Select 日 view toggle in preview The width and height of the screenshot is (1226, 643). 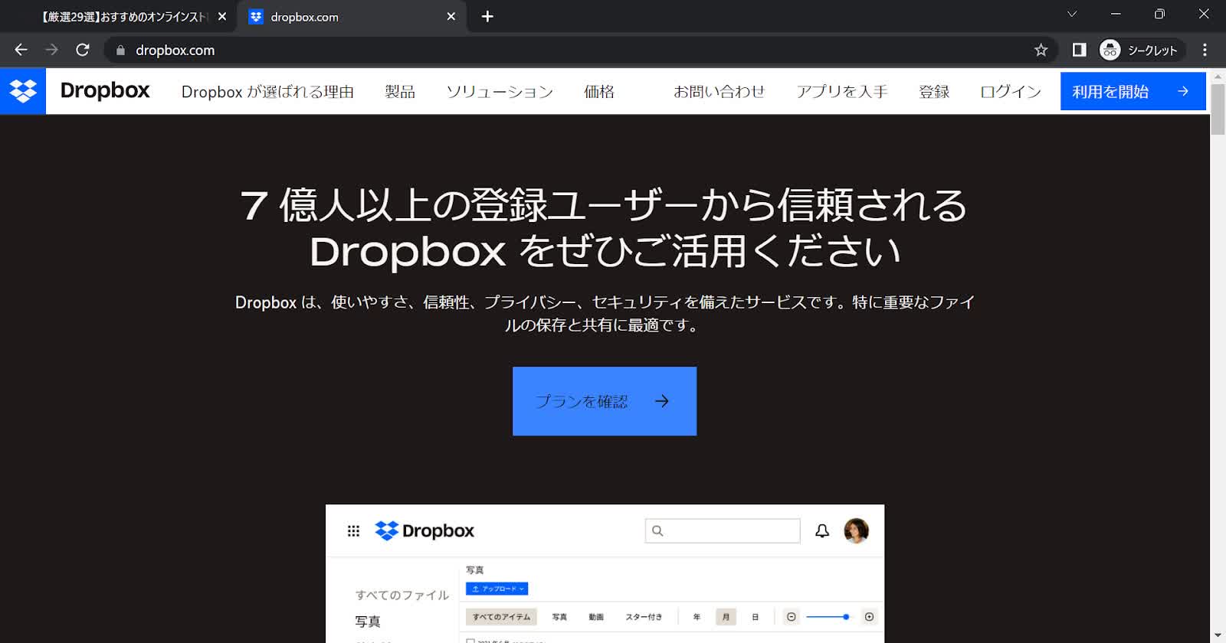pyautogui.click(x=755, y=616)
